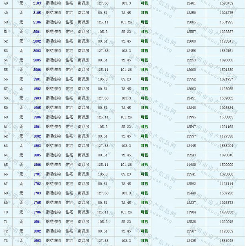Open room 2103 link
245x246 pixels.
(x=37, y=3)
